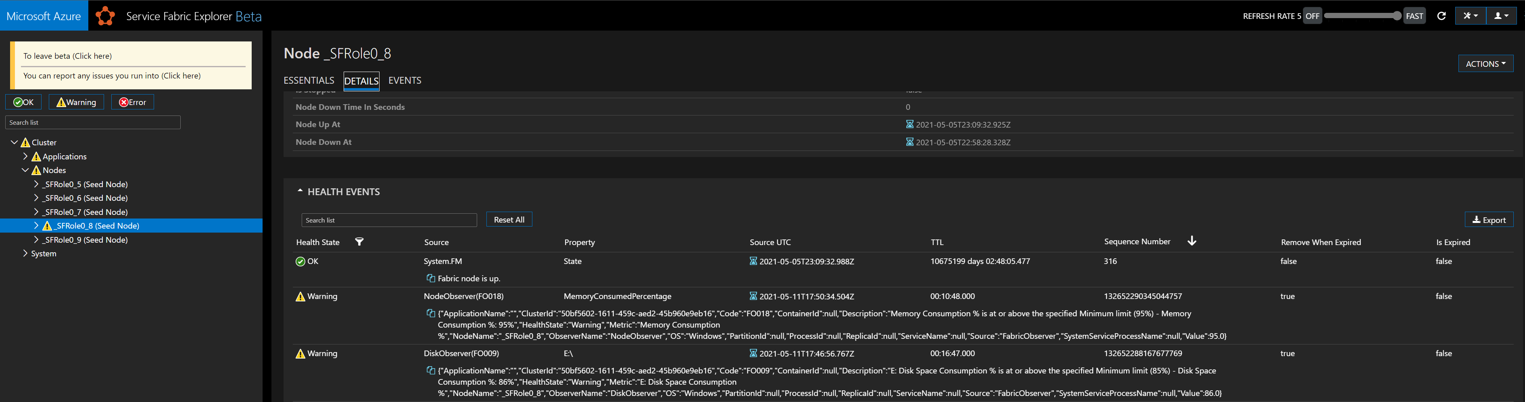Screen dimensions: 1525x402
Task: Click the Service Fabric logo icon
Action: click(105, 16)
